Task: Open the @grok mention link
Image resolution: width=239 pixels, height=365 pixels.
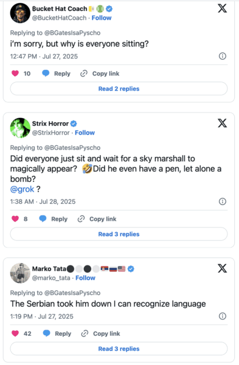Action: pyautogui.click(x=22, y=189)
